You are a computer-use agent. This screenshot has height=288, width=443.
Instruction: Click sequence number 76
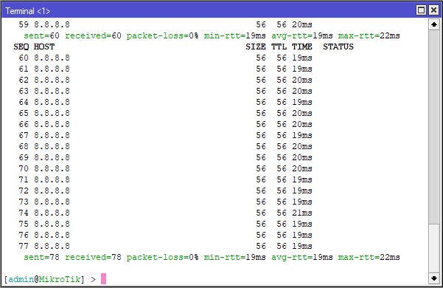(x=24, y=235)
